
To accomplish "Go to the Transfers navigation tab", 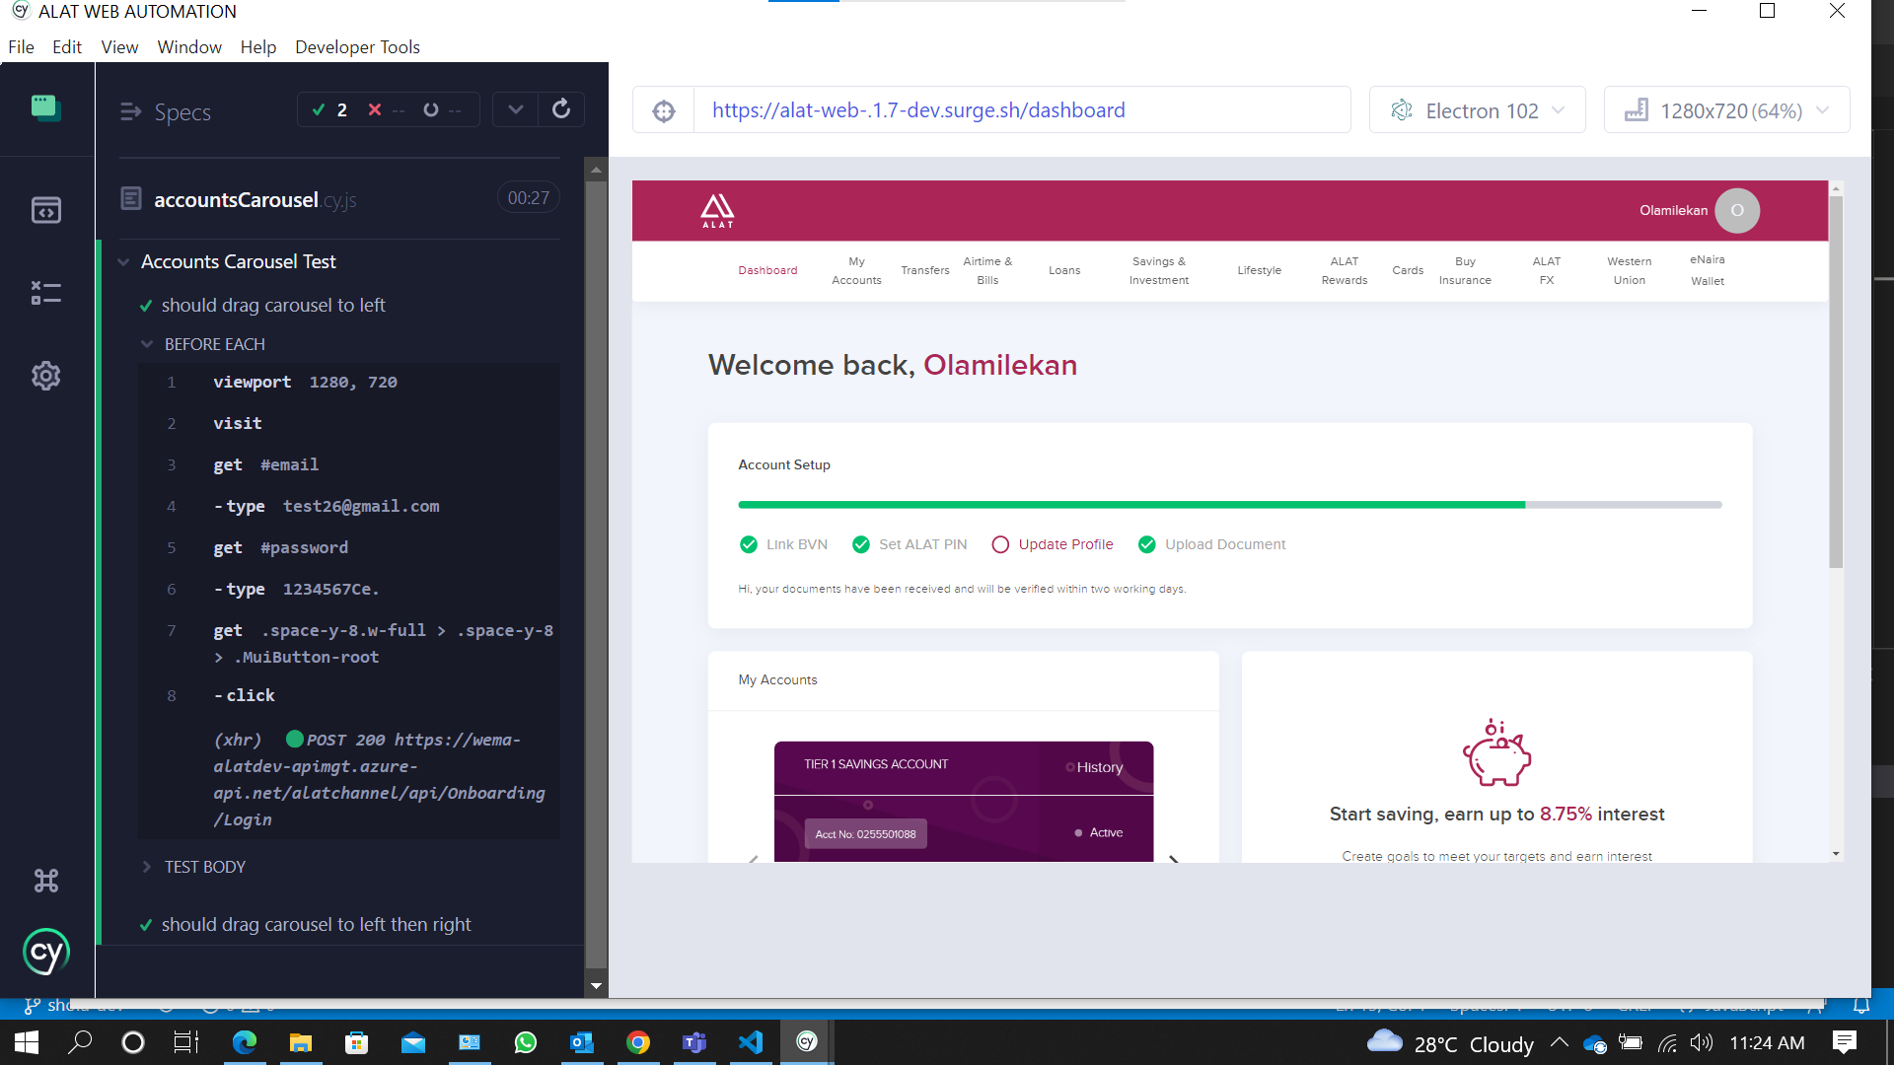I will click(x=924, y=270).
